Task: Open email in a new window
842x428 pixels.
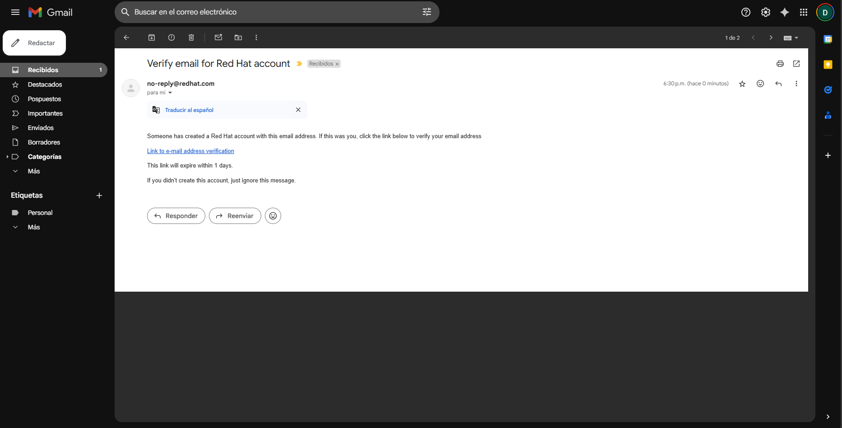Action: (796, 64)
